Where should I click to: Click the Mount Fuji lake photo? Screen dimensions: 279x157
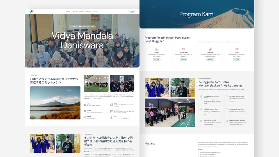[55, 103]
